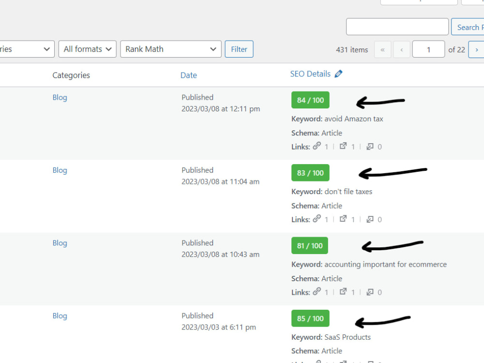Click the pencil edit icon beside SEO Details
The width and height of the screenshot is (484, 363).
coord(339,74)
